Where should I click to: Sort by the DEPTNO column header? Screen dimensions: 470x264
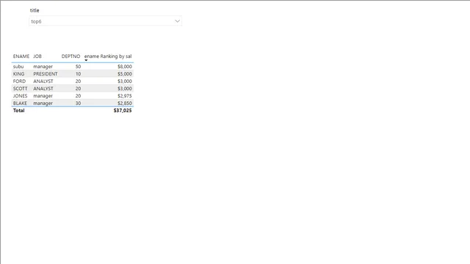70,56
